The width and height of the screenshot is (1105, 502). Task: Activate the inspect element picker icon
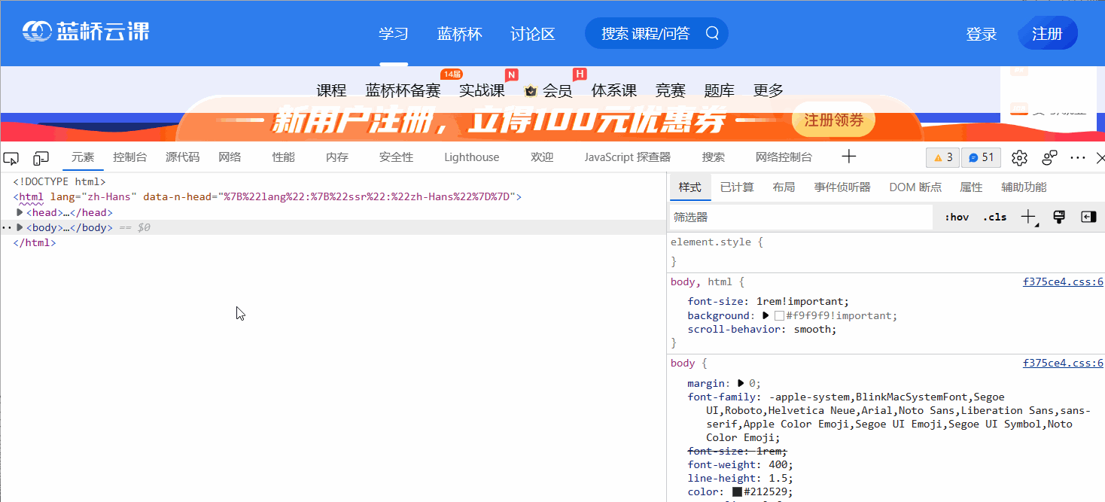click(x=11, y=158)
